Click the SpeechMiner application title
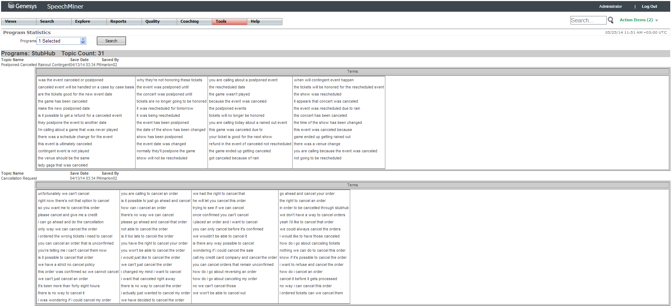The image size is (672, 306). [x=65, y=6]
